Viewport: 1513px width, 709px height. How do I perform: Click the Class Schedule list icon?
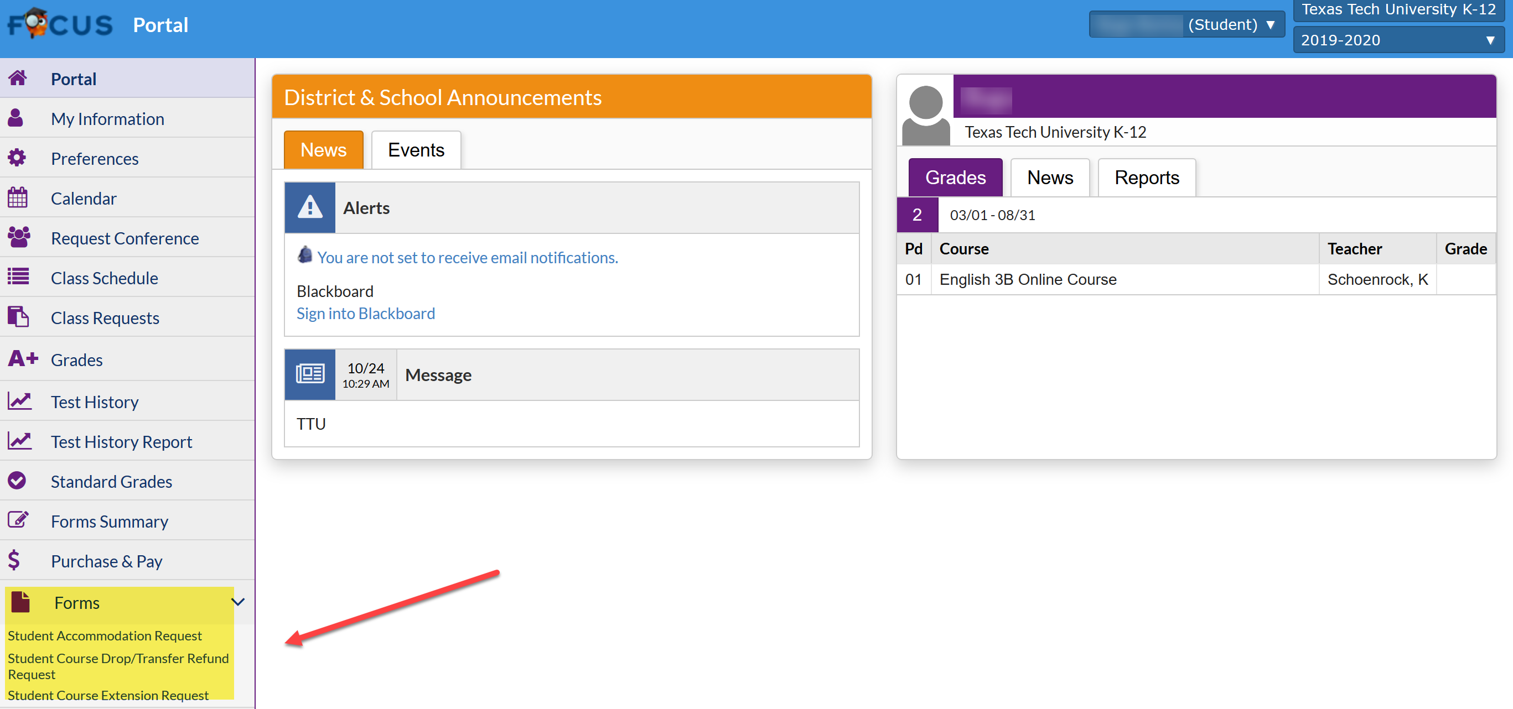[x=18, y=277]
